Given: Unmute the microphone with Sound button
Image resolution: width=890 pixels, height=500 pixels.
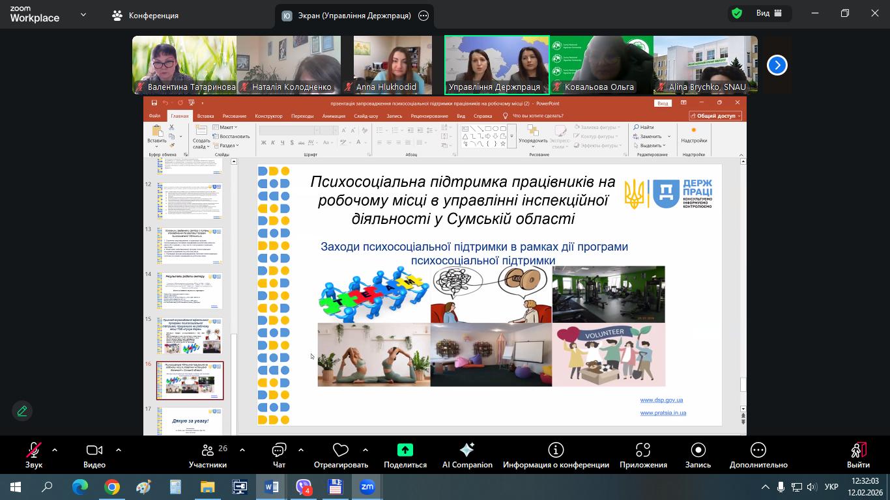Looking at the screenshot, I should [x=33, y=455].
